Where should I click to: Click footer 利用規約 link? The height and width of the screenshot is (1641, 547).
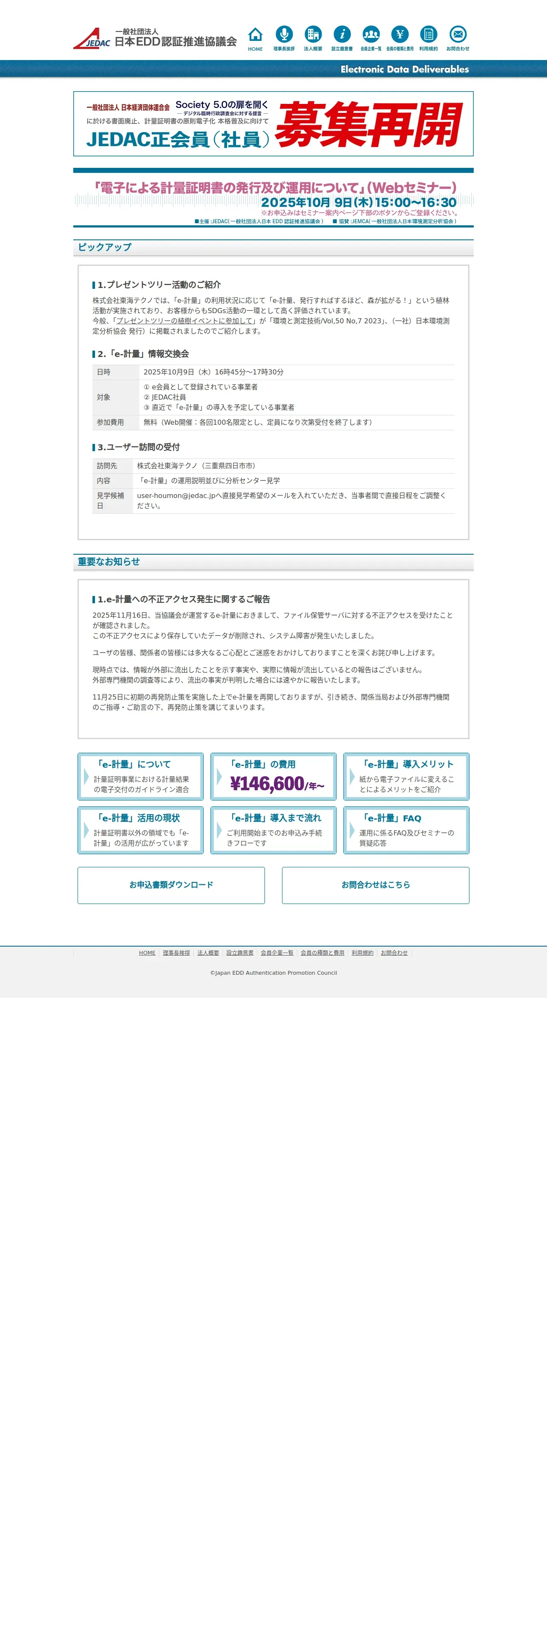coord(363,953)
